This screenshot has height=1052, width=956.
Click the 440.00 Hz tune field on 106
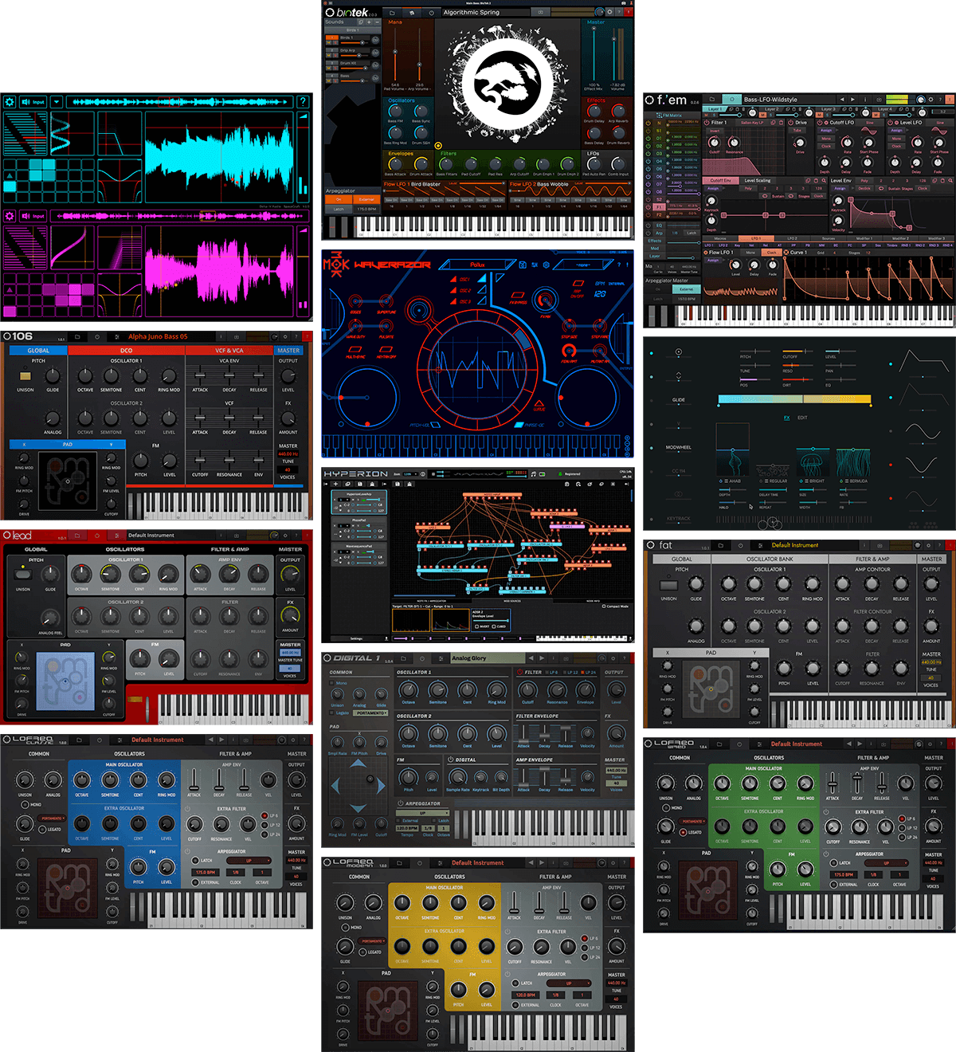click(x=288, y=453)
